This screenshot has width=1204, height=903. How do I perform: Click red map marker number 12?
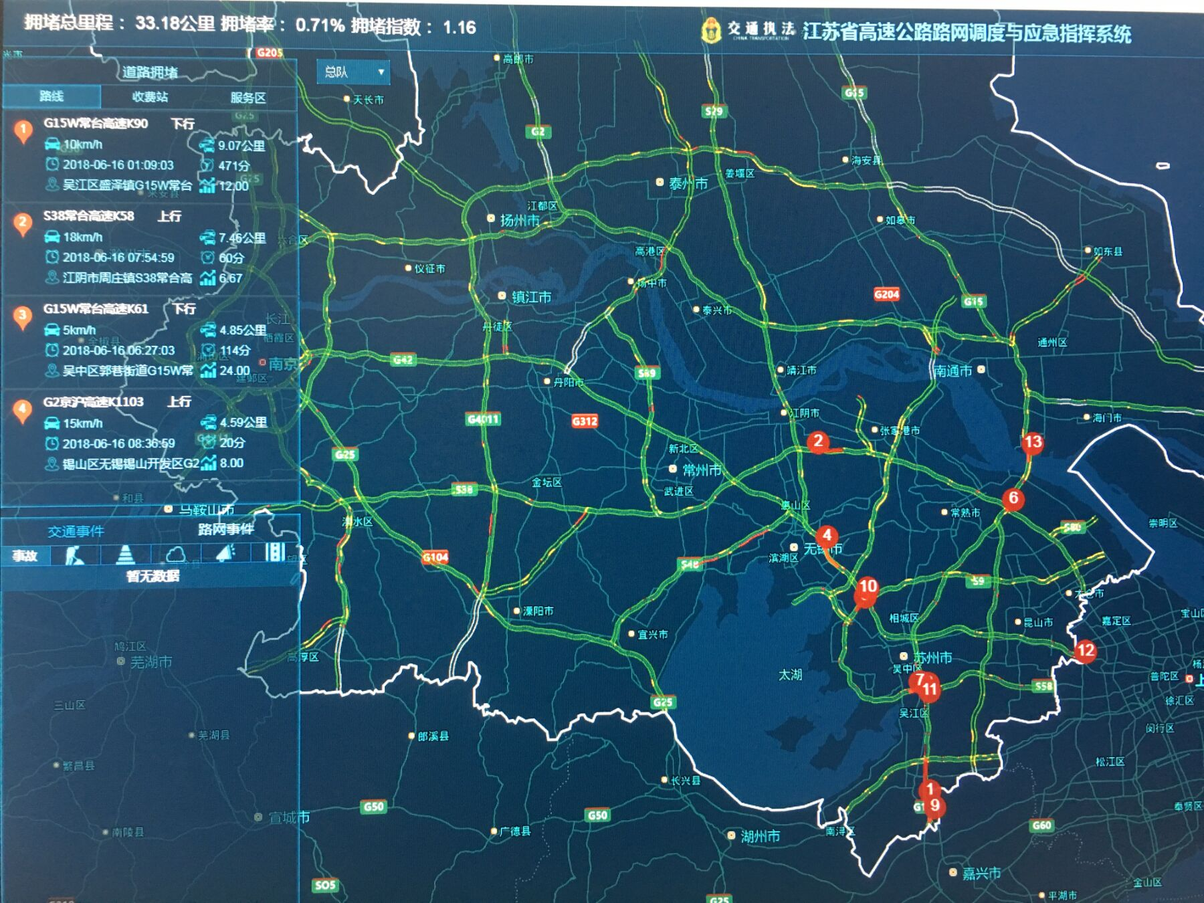(1085, 651)
